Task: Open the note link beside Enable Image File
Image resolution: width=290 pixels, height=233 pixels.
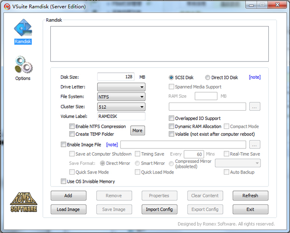Action: [112, 145]
